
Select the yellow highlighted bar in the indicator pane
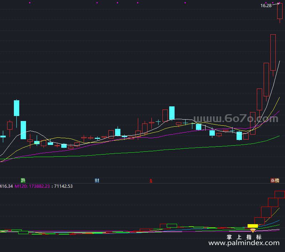pyautogui.click(x=253, y=226)
